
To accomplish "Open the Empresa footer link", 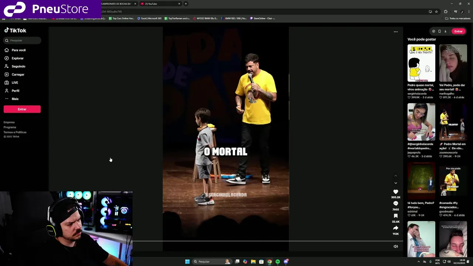I will point(9,122).
